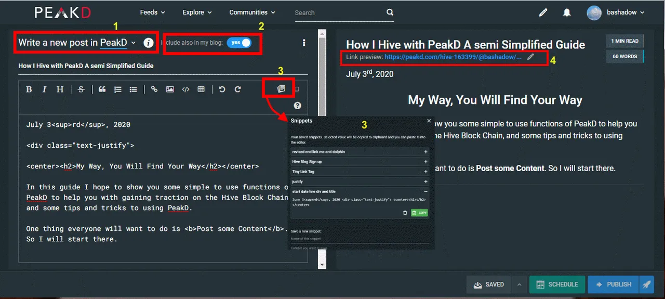The image size is (665, 299).
Task: Open the link preview URL
Action: [x=453, y=57]
